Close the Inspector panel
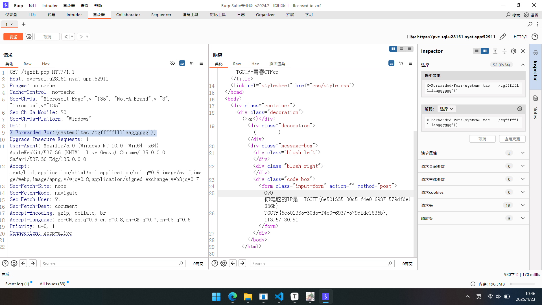This screenshot has height=305, width=542. tap(523, 51)
